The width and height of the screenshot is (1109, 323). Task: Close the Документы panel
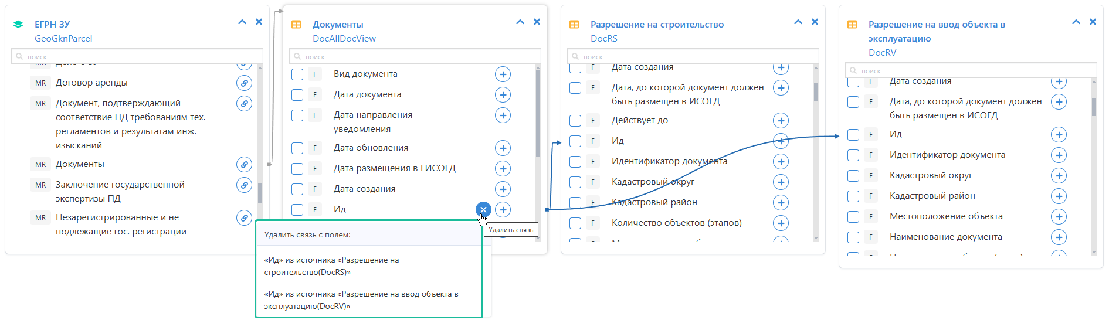pos(537,22)
